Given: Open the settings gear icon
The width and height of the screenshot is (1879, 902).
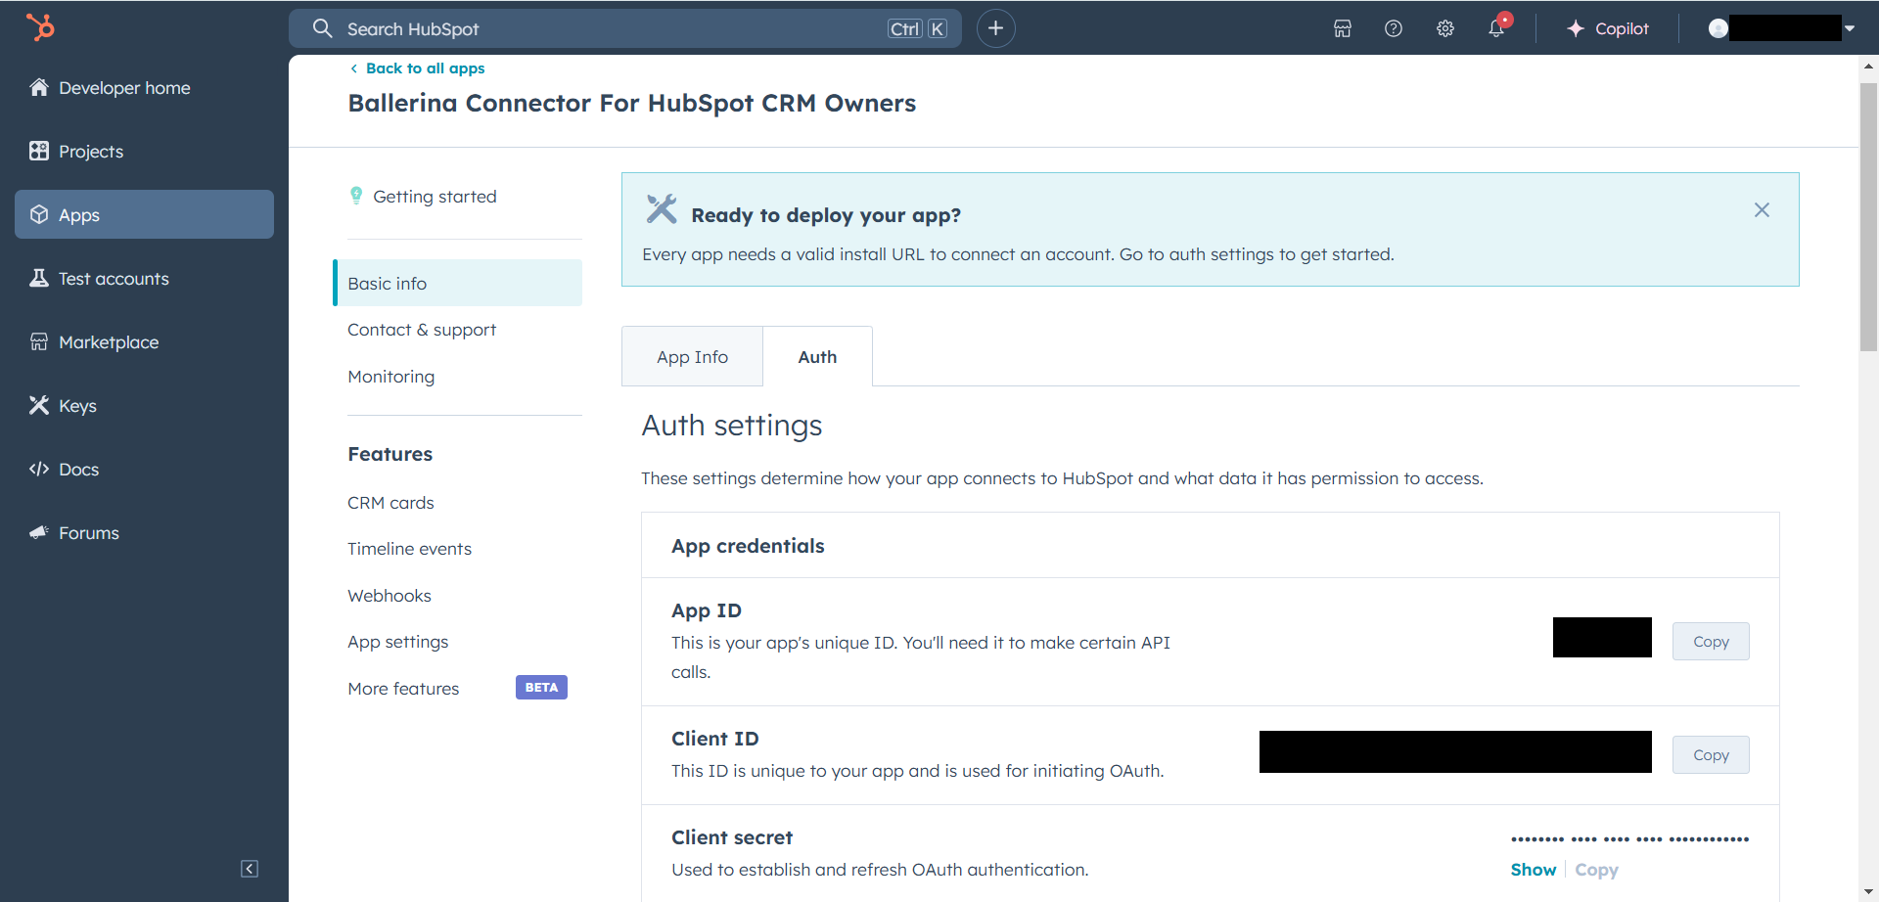Looking at the screenshot, I should pos(1445,28).
